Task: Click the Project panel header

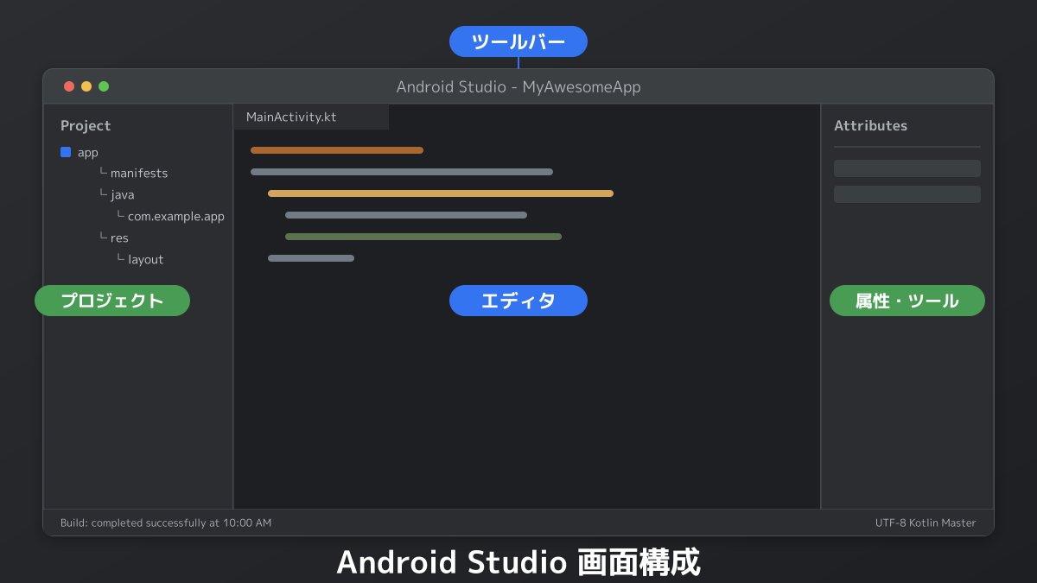Action: tap(86, 126)
